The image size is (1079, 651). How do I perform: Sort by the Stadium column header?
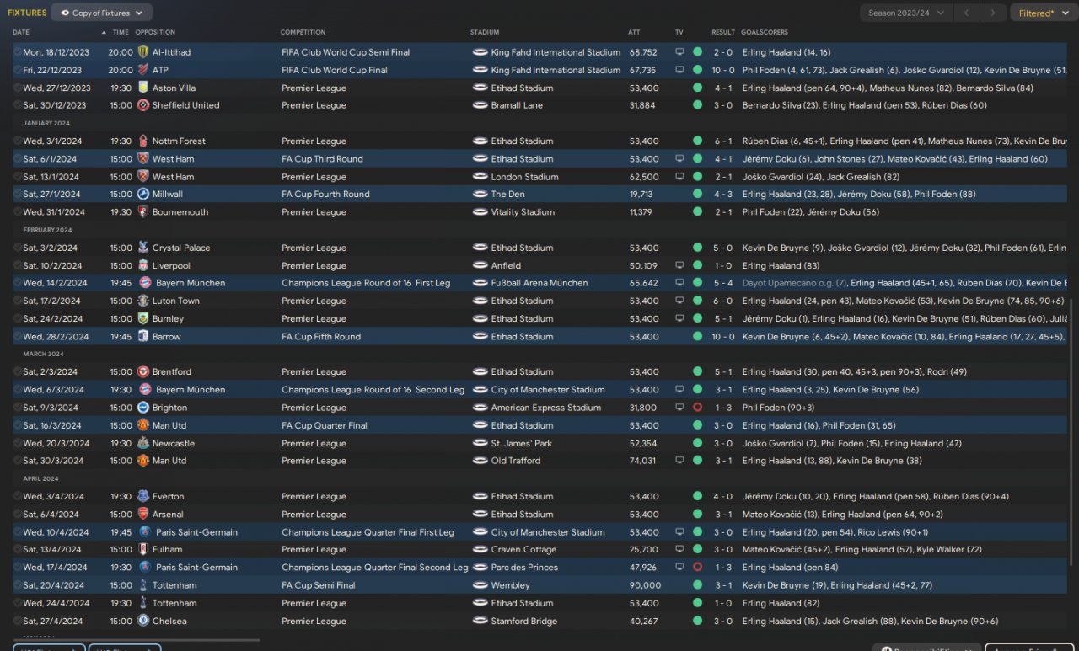point(485,32)
